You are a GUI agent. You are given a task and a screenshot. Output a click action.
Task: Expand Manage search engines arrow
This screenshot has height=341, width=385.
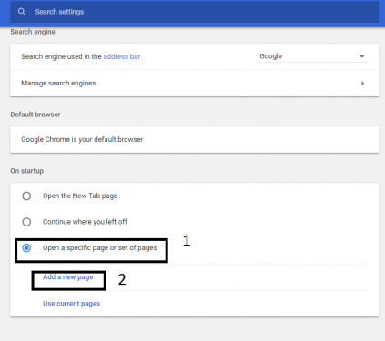click(362, 84)
